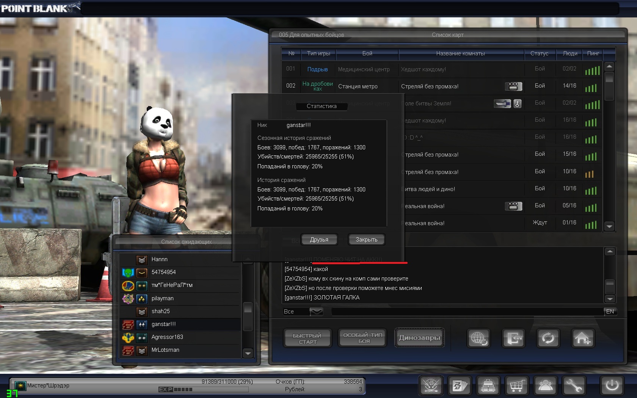Click the power exit icon
The image size is (637, 398).
click(612, 386)
